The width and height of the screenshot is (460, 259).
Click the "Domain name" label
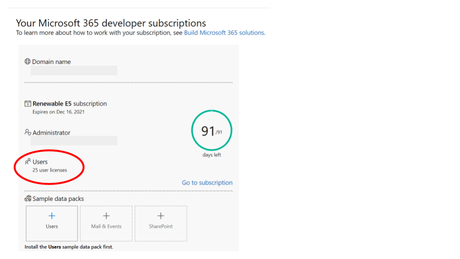coord(51,62)
